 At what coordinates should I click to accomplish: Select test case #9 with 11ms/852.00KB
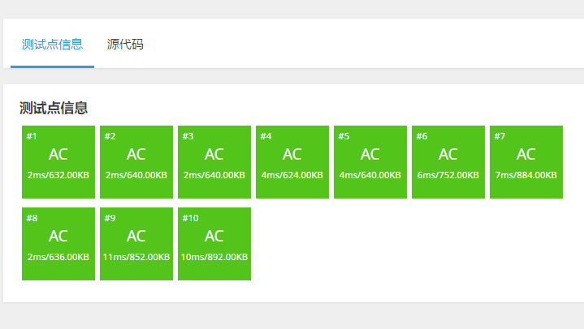tap(136, 244)
